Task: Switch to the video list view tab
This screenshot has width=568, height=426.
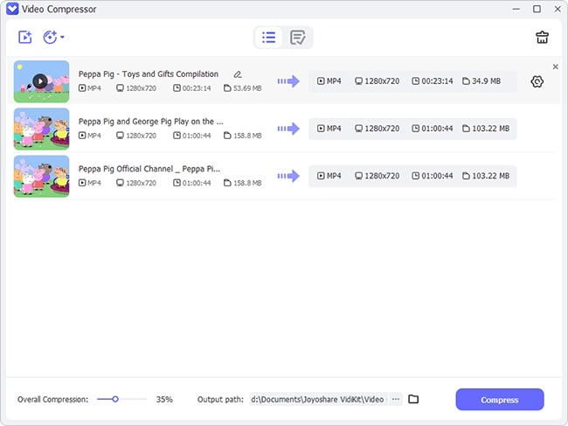Action: 269,37
